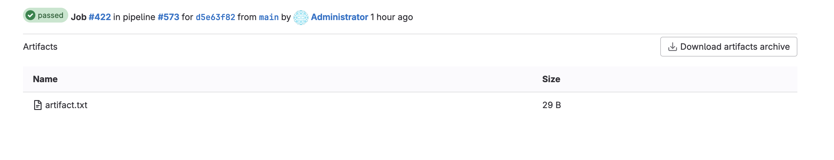Click the 'Download artifacts archive' button label

735,47
